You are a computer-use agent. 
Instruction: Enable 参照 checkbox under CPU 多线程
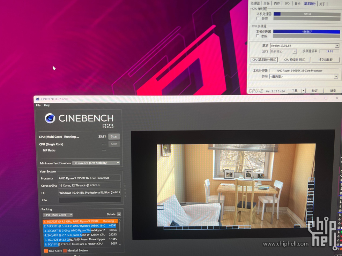point(258,36)
